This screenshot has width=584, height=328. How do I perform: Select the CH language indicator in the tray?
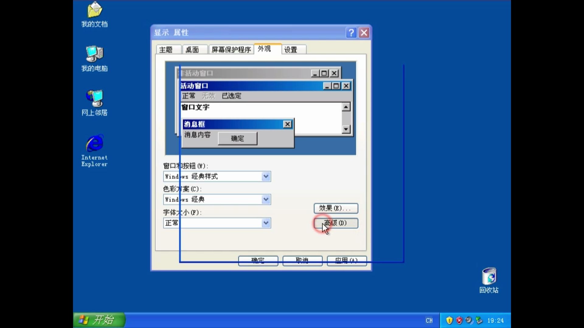point(429,320)
